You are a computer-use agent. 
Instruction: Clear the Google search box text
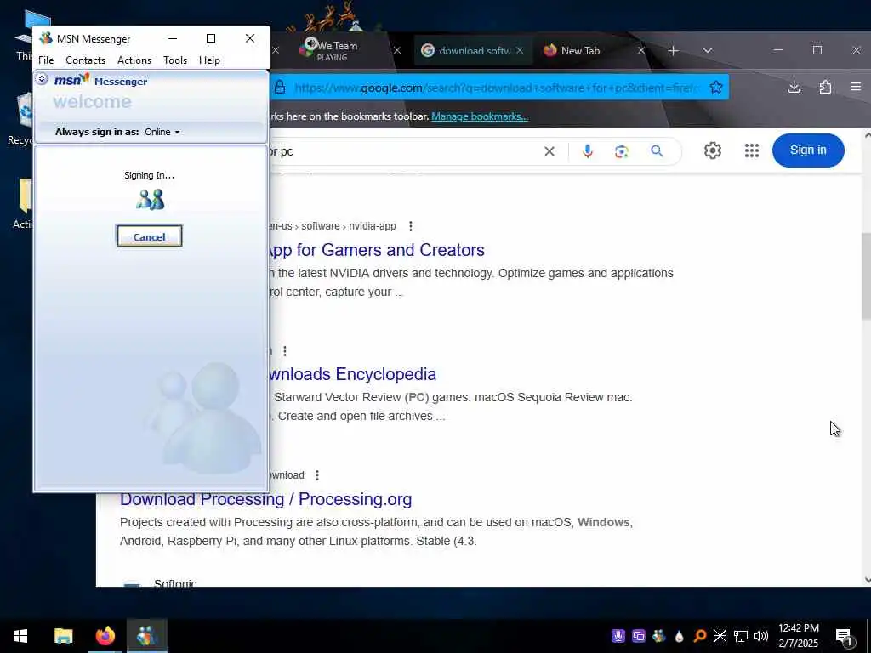(x=549, y=151)
